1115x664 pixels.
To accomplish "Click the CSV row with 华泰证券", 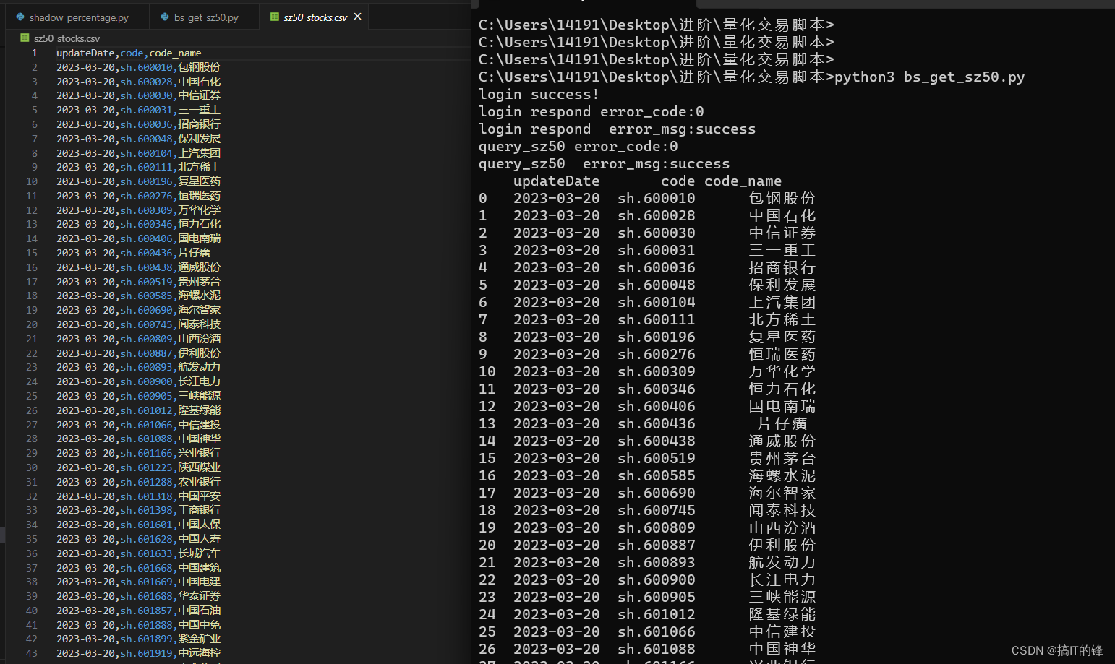I will click(x=138, y=596).
